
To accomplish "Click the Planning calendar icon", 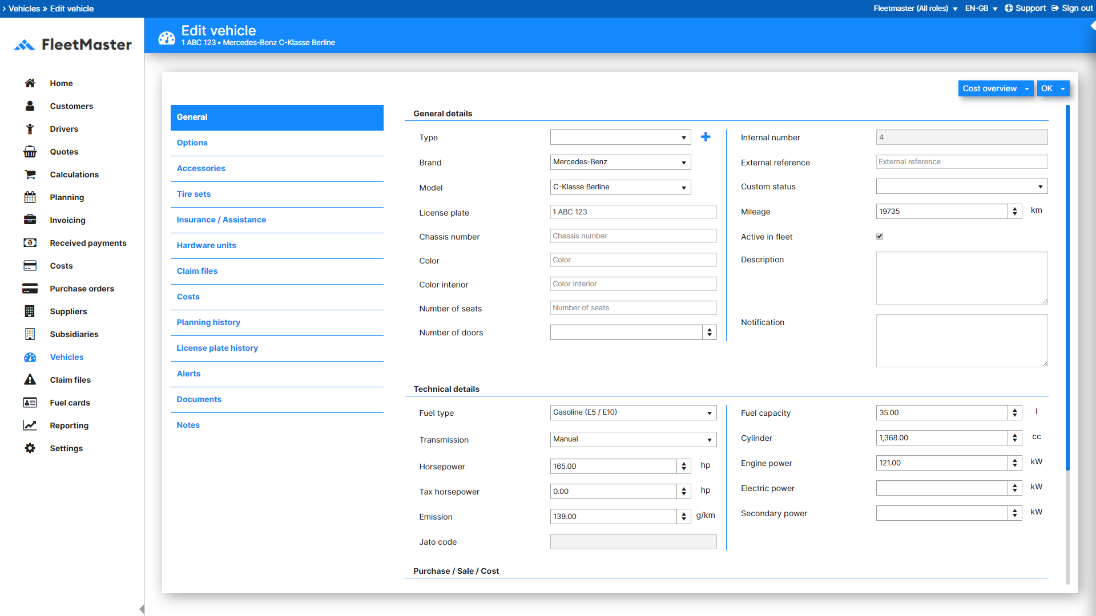I will [30, 197].
